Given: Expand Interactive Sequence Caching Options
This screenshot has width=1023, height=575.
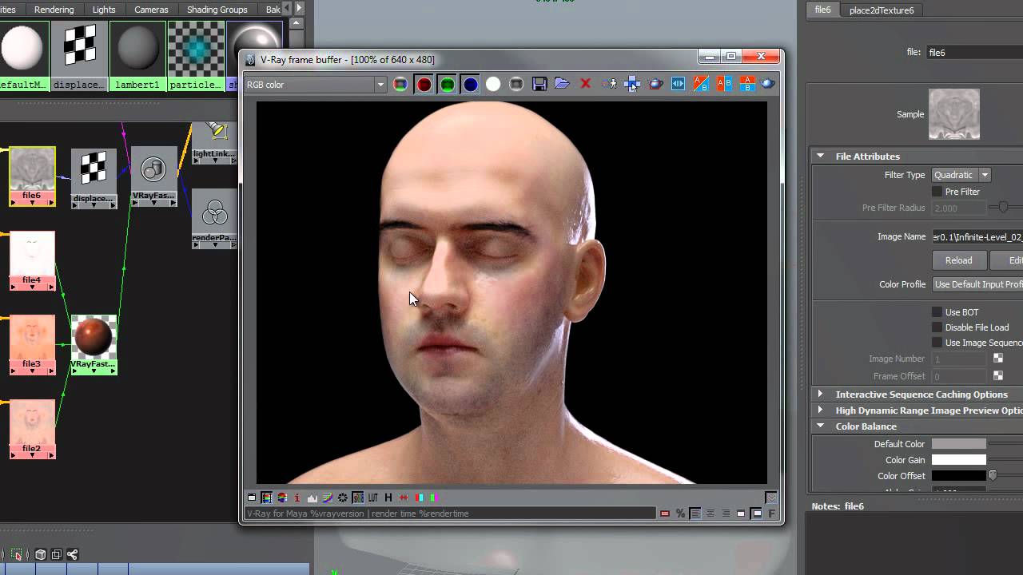Looking at the screenshot, I should (x=820, y=394).
